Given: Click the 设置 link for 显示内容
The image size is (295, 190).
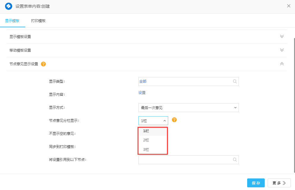Looking at the screenshot, I should point(142,93).
